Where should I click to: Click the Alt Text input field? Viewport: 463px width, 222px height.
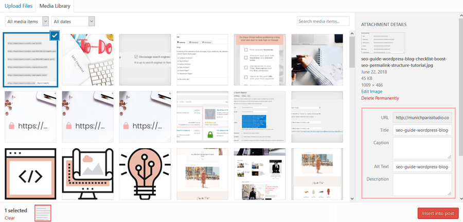click(x=422, y=166)
